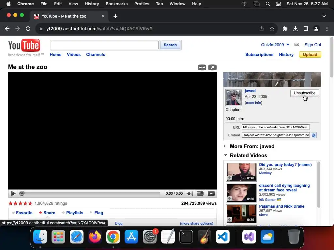Select the YouTube - Me at the zoo tab
This screenshot has width=334, height=250.
pyautogui.click(x=69, y=16)
